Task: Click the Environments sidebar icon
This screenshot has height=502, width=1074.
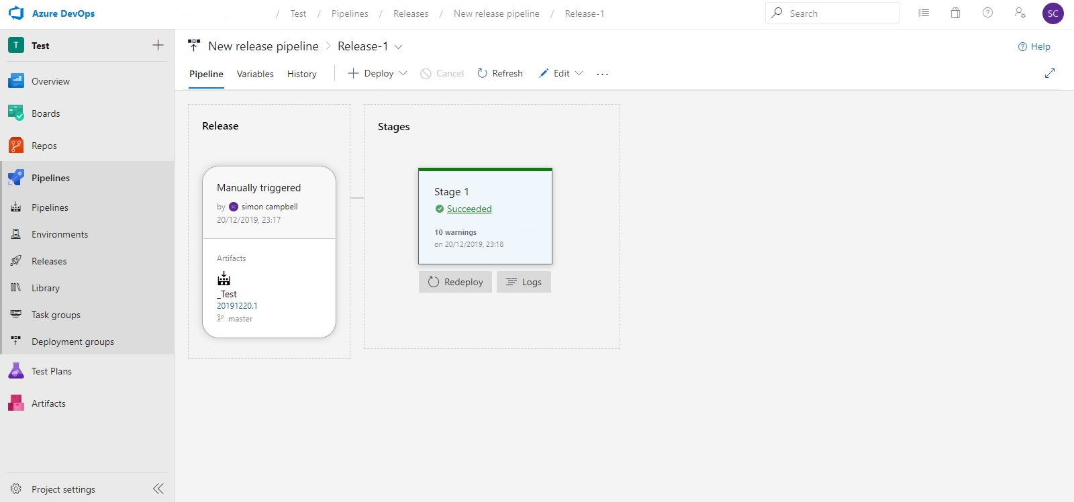Action: click(16, 234)
